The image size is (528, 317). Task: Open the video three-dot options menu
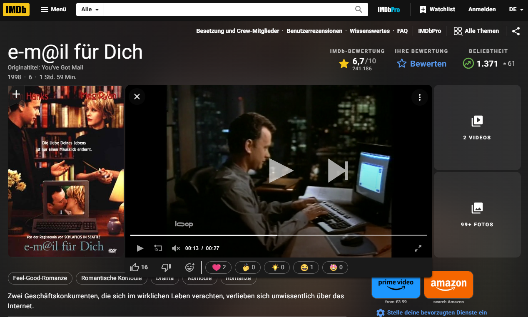point(419,97)
